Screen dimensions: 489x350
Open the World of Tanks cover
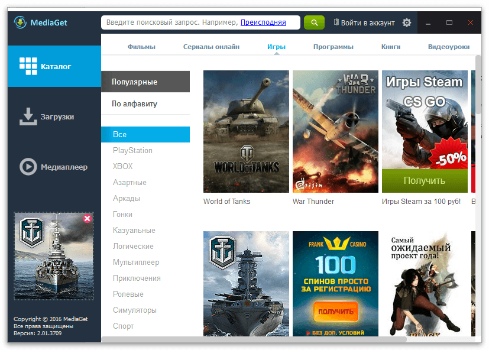[x=246, y=131]
